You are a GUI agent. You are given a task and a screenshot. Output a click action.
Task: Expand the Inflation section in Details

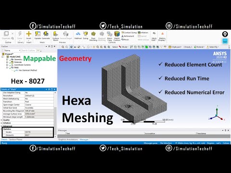tap(1, 123)
